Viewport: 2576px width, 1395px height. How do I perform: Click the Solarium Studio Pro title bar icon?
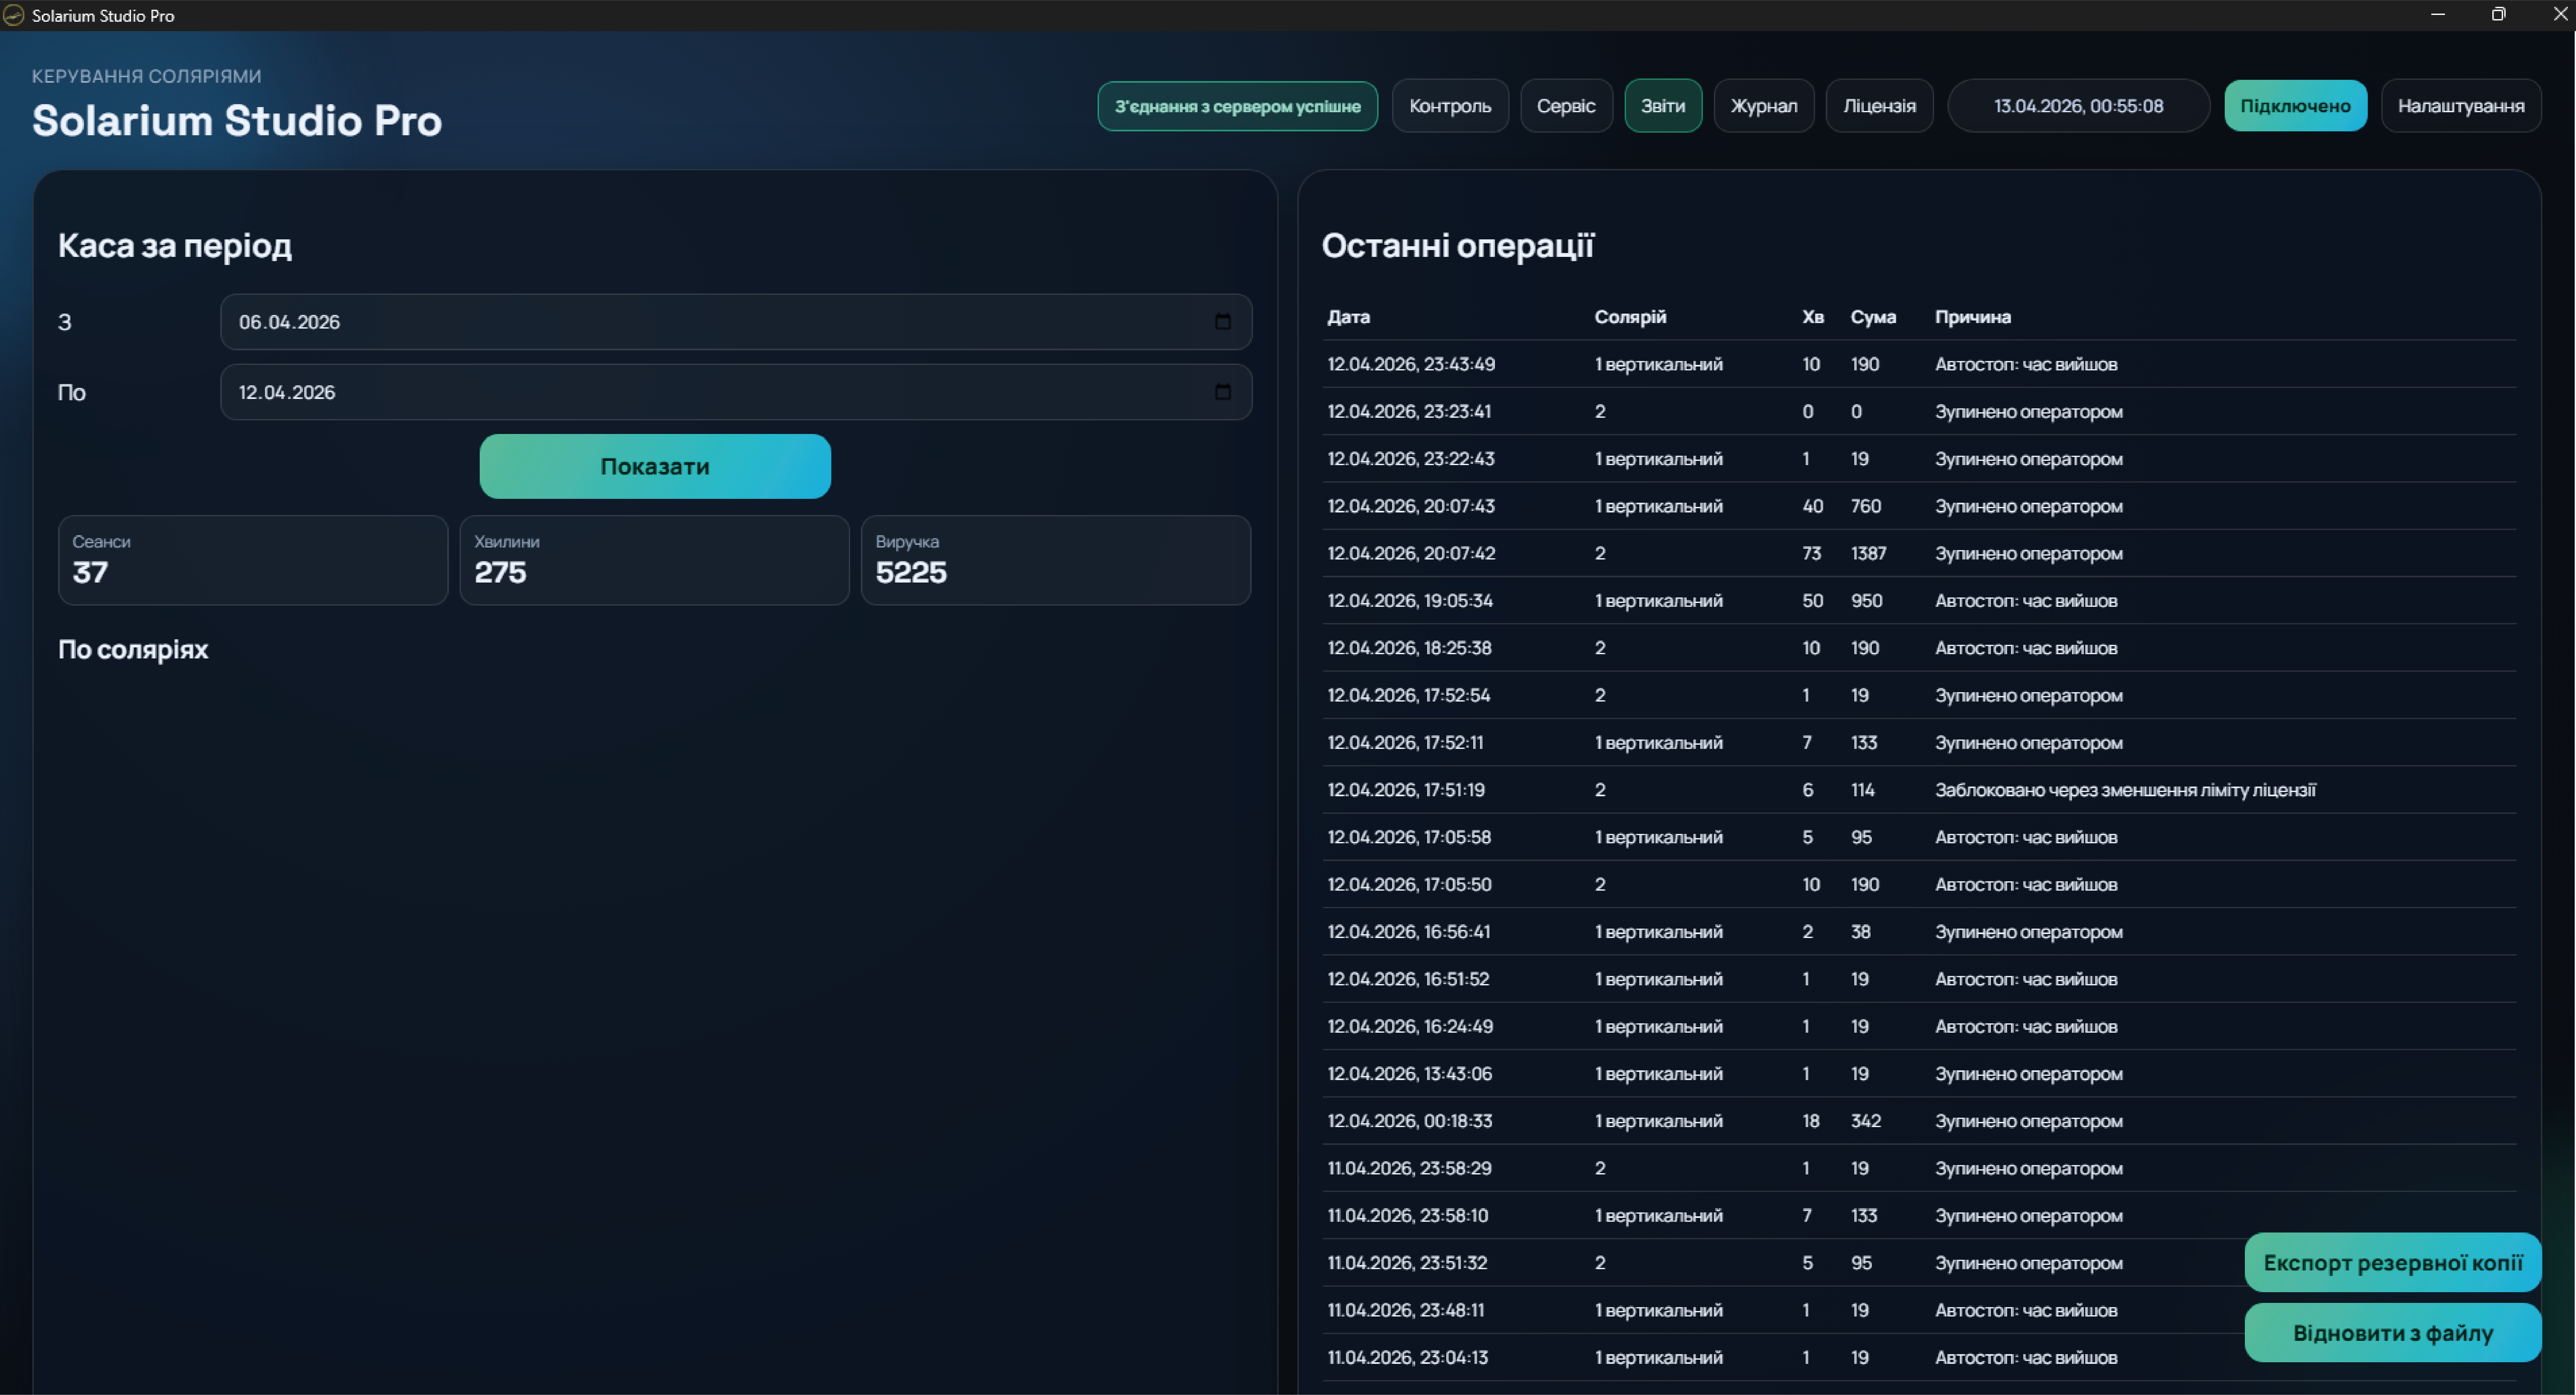[13, 15]
